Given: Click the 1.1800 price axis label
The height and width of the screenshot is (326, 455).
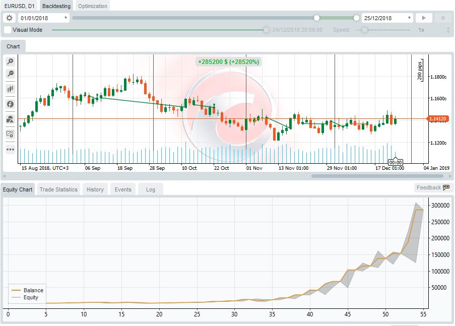Looking at the screenshot, I should click(x=438, y=77).
